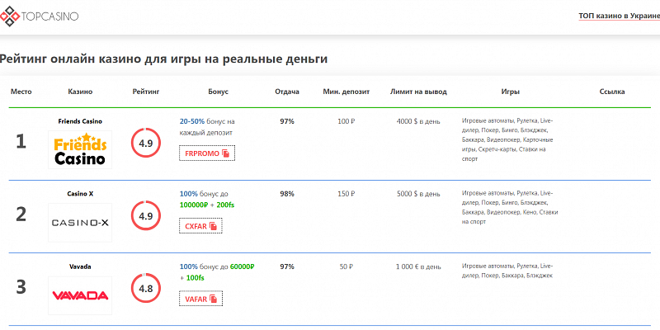Click the + 100fs free spins text

[x=192, y=278]
